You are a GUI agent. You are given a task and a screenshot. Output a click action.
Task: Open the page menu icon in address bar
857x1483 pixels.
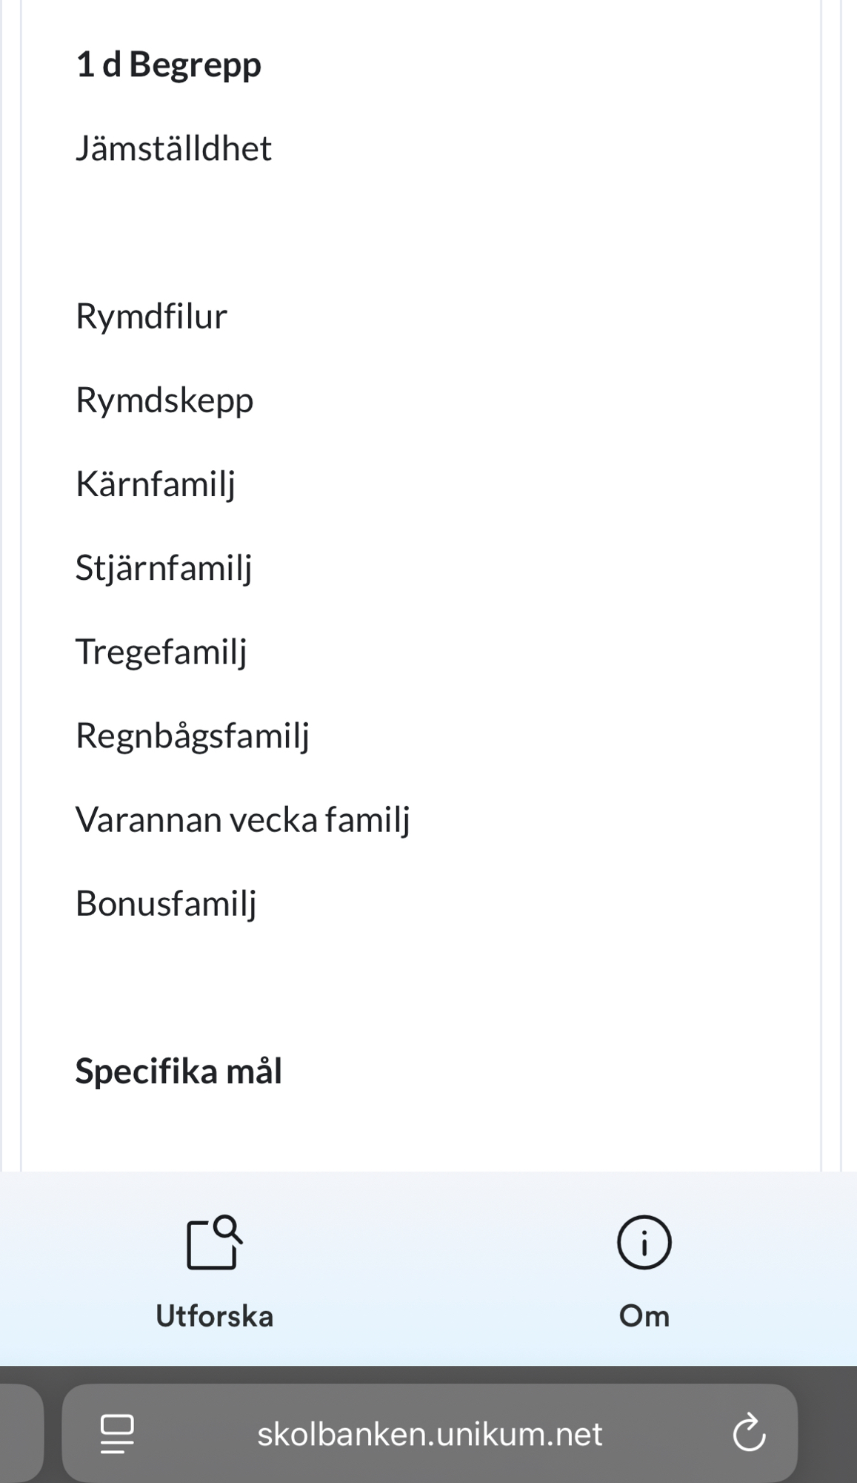point(117,1433)
